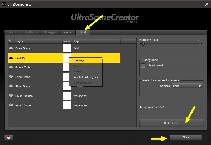
Task: Click the Build Scene button
Action: pyautogui.click(x=171, y=123)
